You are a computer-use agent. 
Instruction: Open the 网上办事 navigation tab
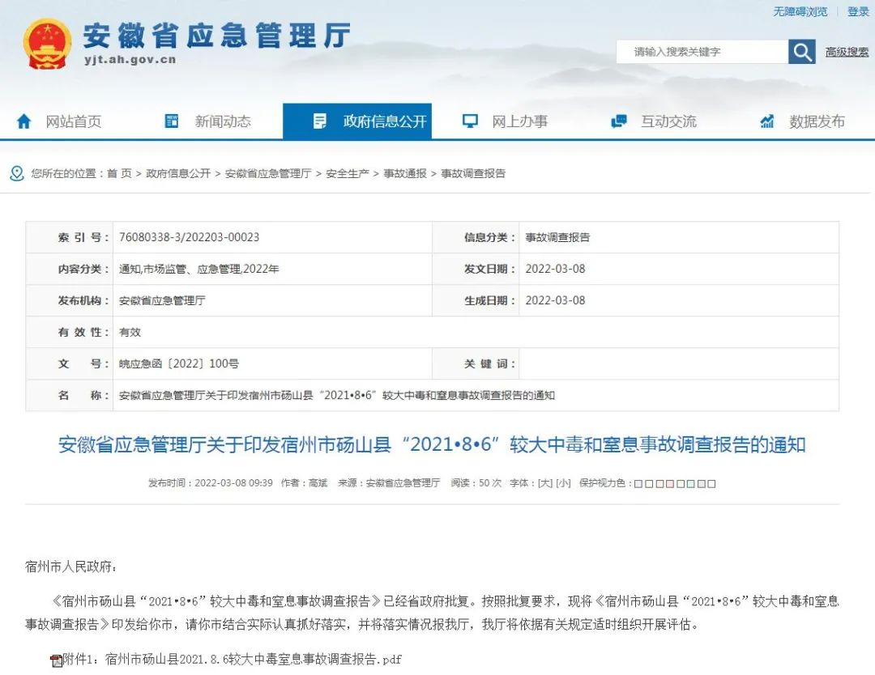(x=520, y=121)
